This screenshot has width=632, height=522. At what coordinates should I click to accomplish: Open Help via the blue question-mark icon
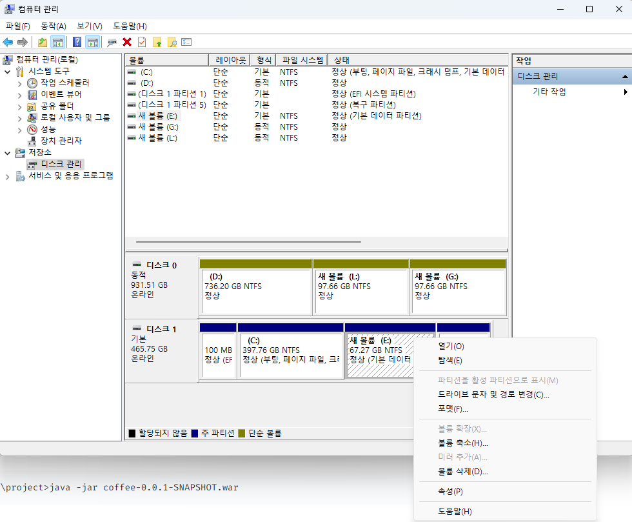(x=77, y=42)
